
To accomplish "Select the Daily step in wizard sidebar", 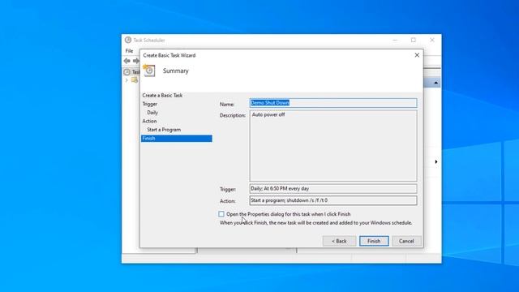I will 152,113.
